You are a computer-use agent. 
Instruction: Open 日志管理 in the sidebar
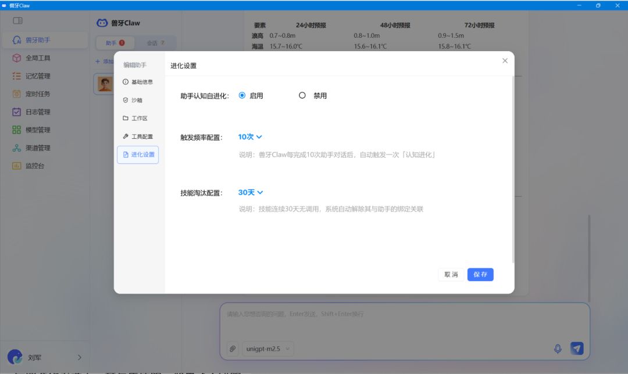coord(45,112)
